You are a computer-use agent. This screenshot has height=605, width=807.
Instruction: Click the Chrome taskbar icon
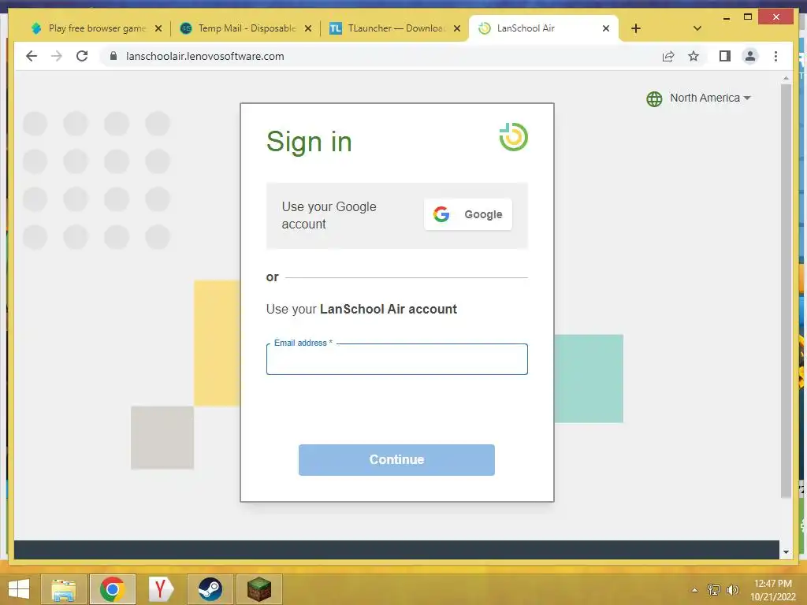112,589
